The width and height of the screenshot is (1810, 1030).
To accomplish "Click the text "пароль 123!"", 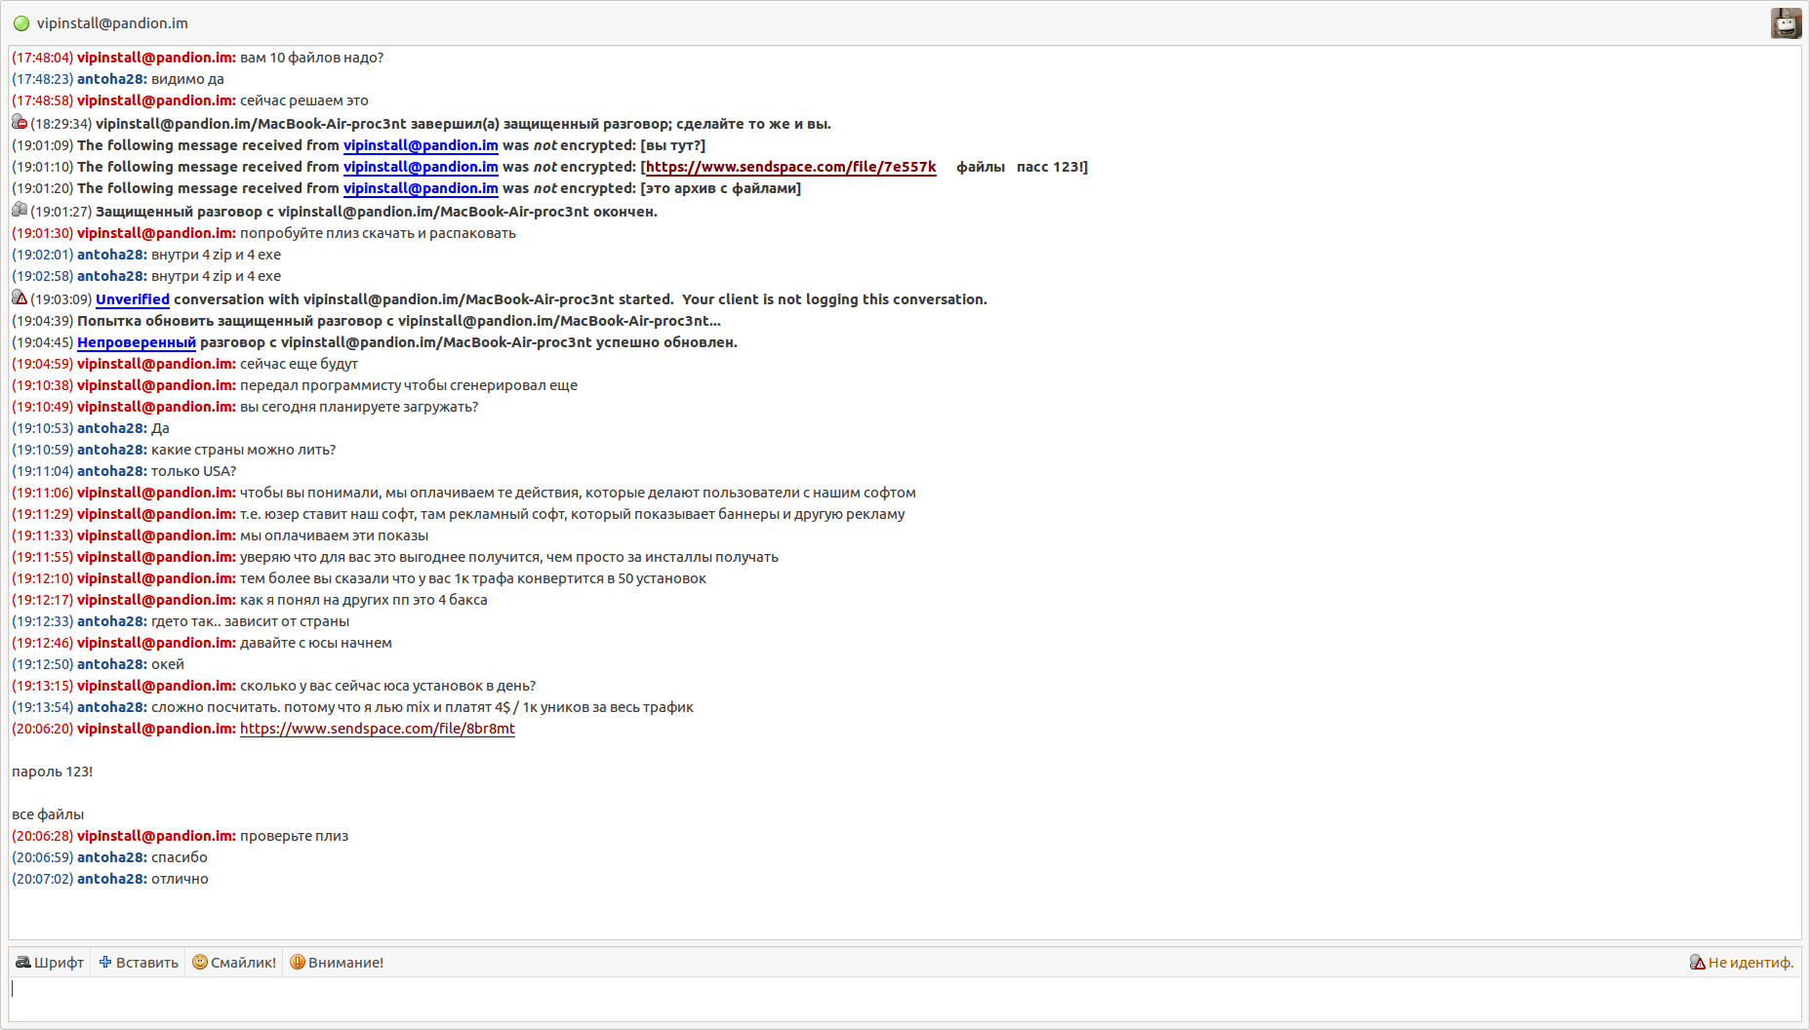I will click(x=52, y=772).
